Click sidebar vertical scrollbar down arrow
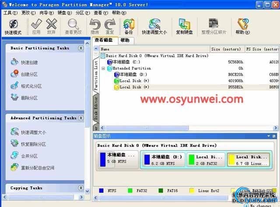 click(x=87, y=191)
